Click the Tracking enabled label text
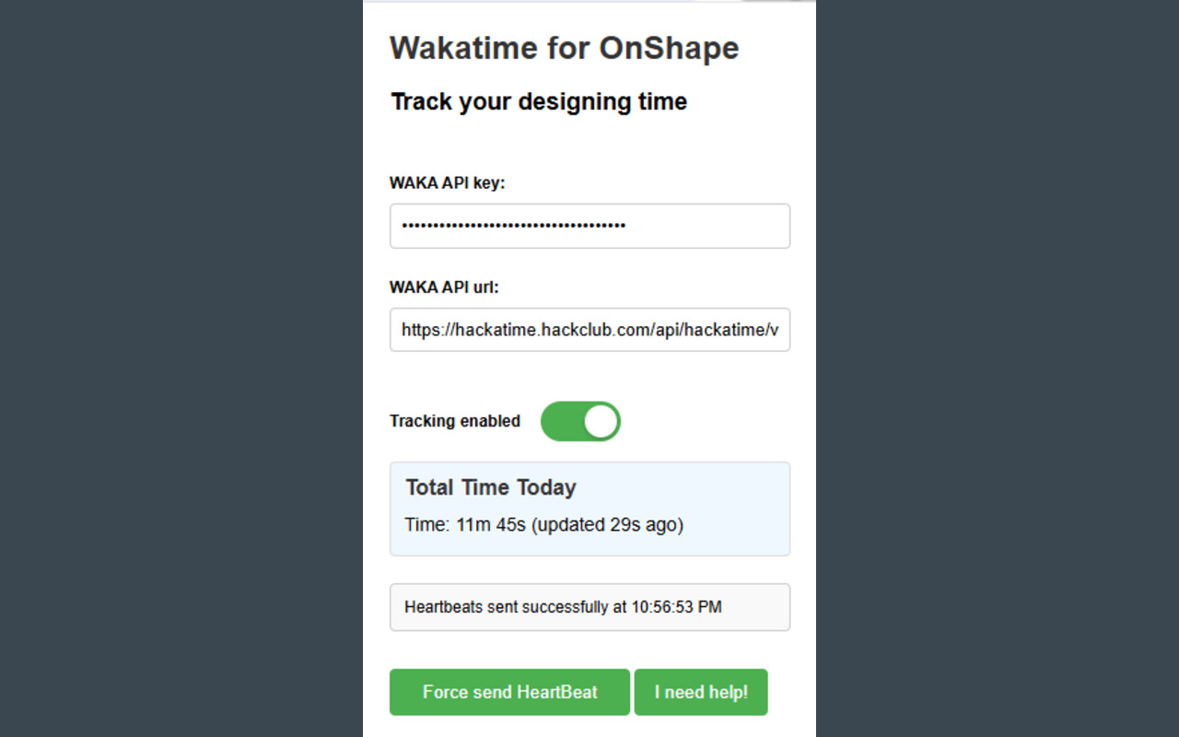This screenshot has height=737, width=1179. click(455, 421)
